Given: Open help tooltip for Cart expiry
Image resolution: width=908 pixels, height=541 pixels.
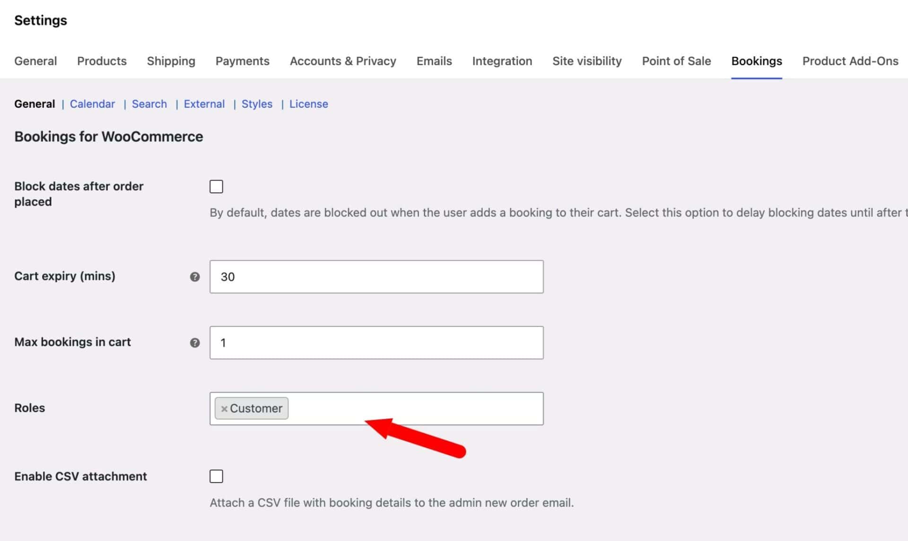Looking at the screenshot, I should pos(195,277).
